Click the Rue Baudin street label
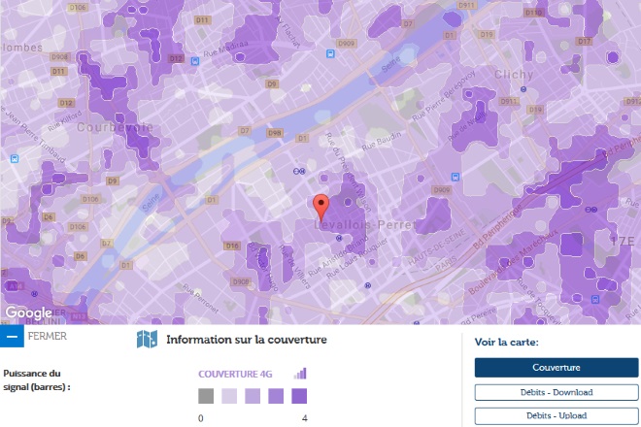The height and width of the screenshot is (427, 641). (x=382, y=141)
